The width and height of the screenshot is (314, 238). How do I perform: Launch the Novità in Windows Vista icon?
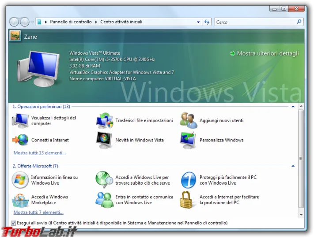pos(105,140)
